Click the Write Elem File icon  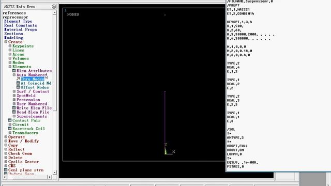[14, 108]
